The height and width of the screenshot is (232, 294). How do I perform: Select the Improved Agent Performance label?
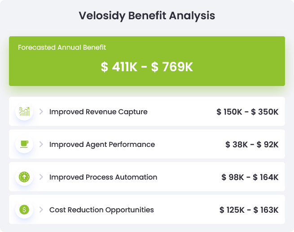(102, 144)
